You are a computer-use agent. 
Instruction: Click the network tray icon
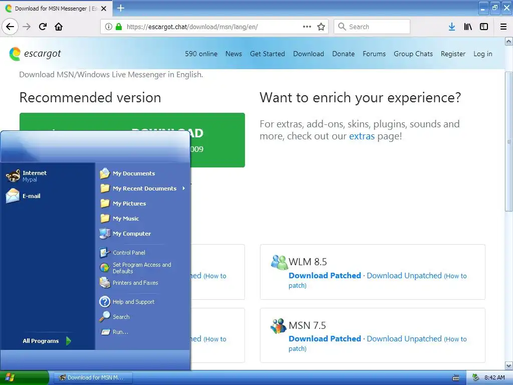pyautogui.click(x=476, y=377)
